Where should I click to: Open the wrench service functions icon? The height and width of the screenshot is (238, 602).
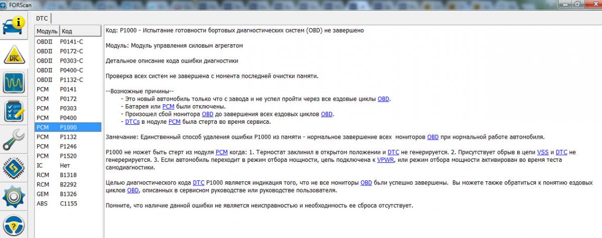pyautogui.click(x=14, y=140)
